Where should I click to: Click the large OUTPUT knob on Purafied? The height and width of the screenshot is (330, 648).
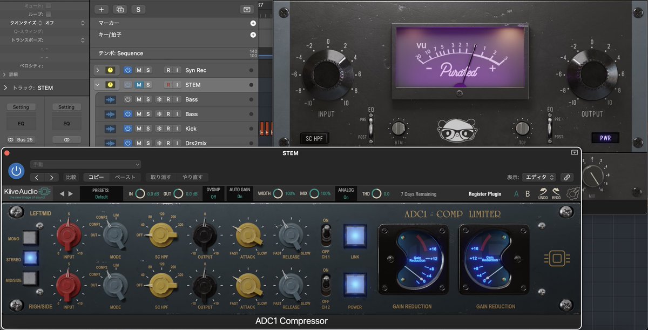(x=592, y=73)
